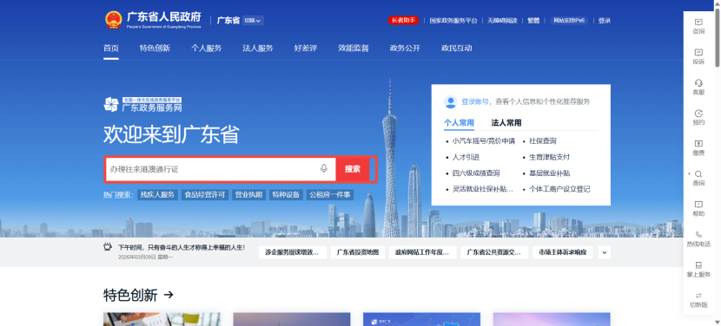
Task: Click 政府网站工作年度 quick link
Action: tap(422, 252)
